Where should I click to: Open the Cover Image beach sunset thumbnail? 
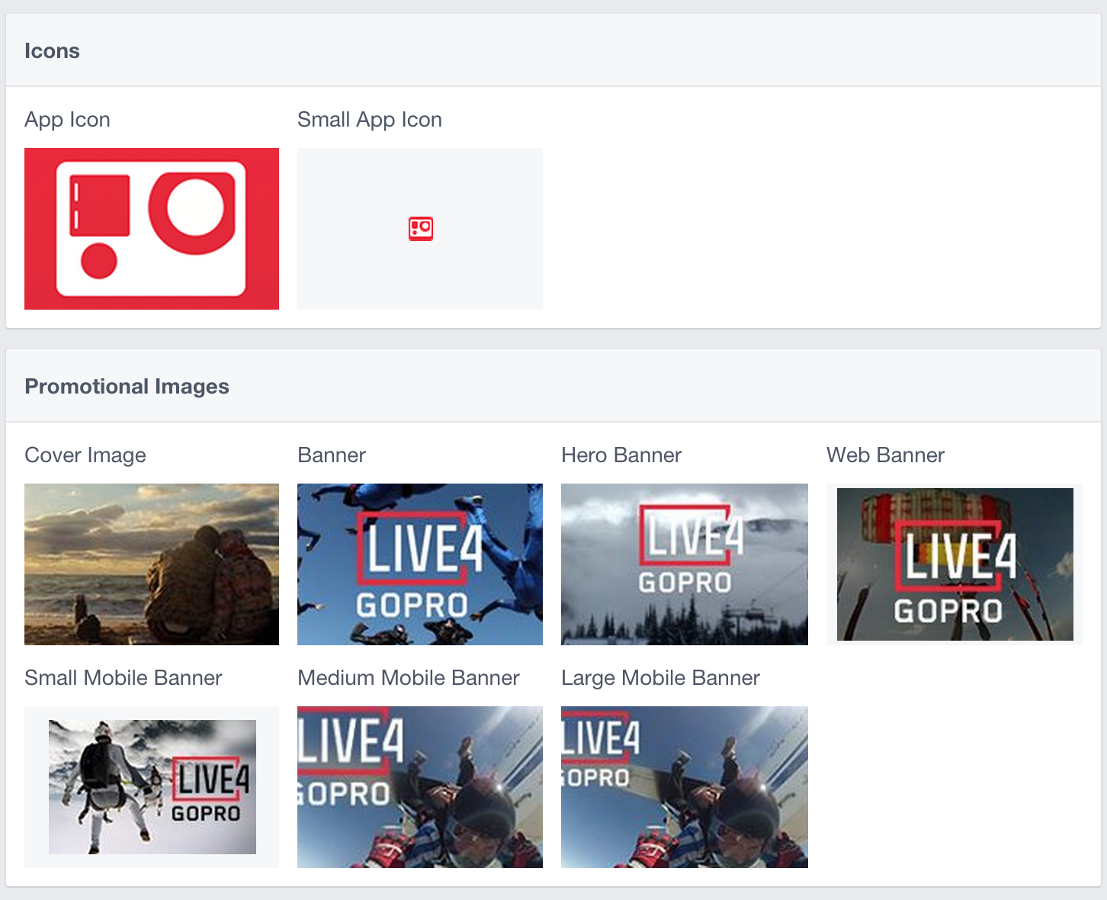click(x=152, y=564)
